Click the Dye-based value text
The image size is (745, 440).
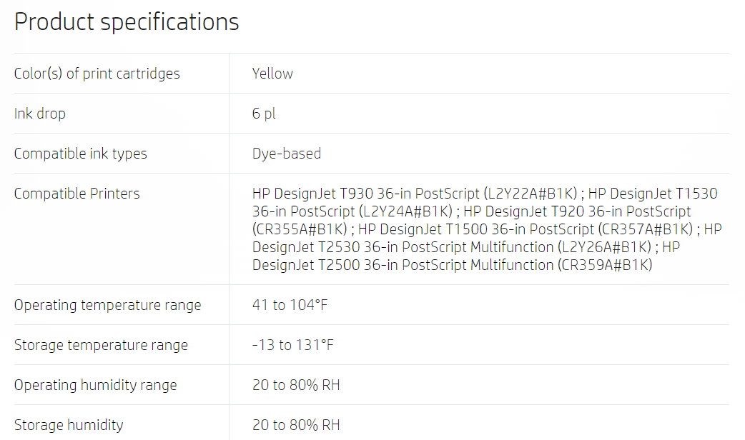tap(287, 154)
